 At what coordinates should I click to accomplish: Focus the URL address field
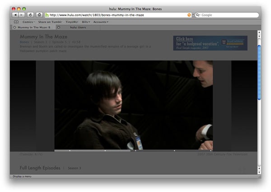pos(118,15)
